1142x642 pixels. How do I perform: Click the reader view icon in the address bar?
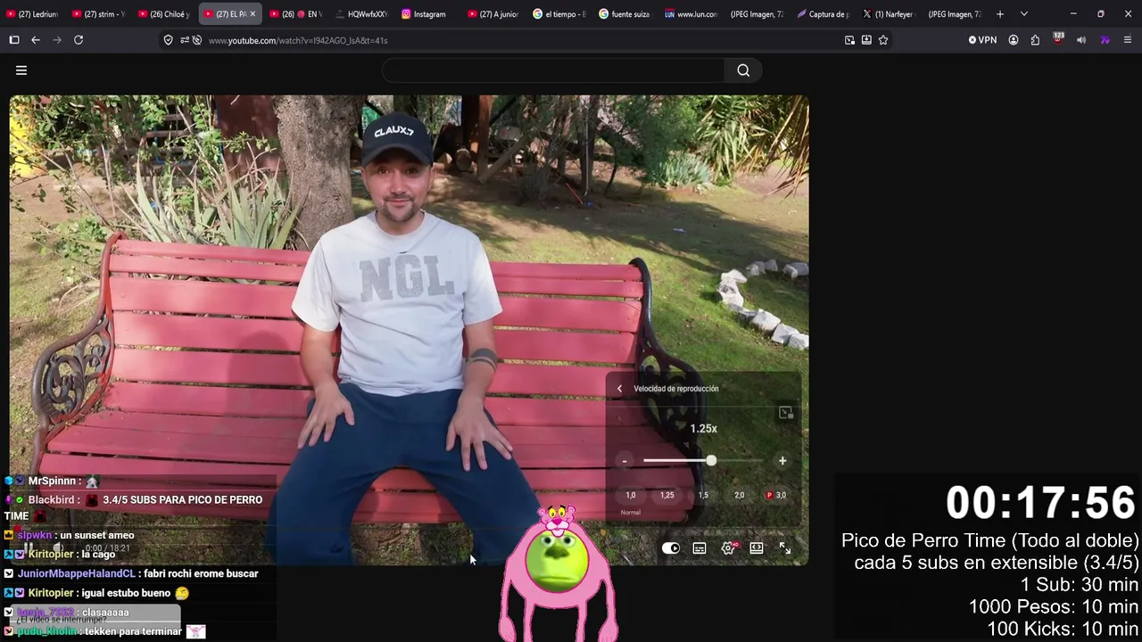pos(849,40)
